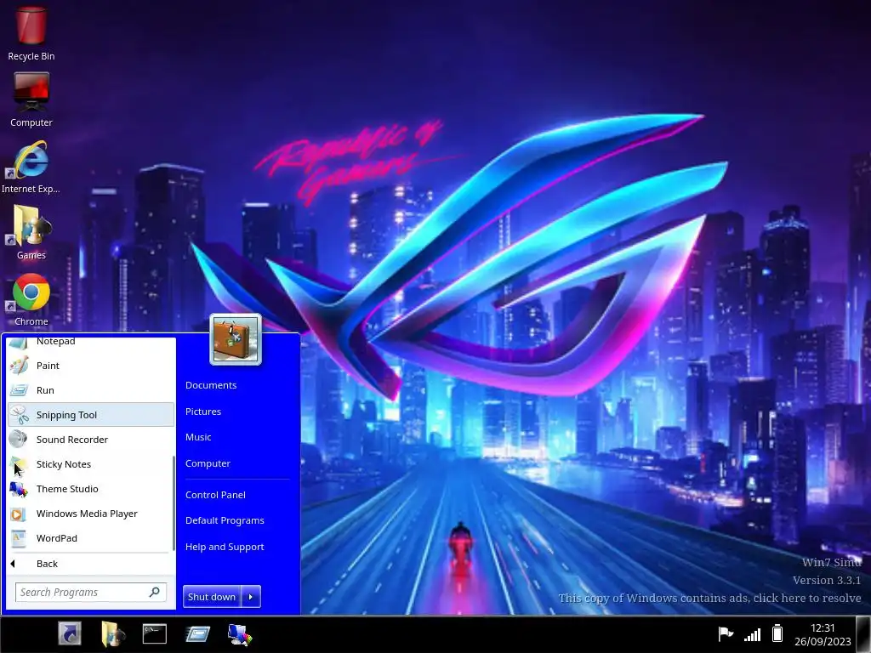Select Paint in the Start menu

91,366
